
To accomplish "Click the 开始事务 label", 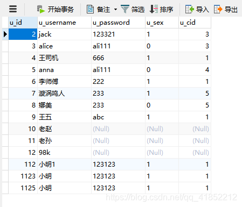I will pyautogui.click(x=61, y=9).
